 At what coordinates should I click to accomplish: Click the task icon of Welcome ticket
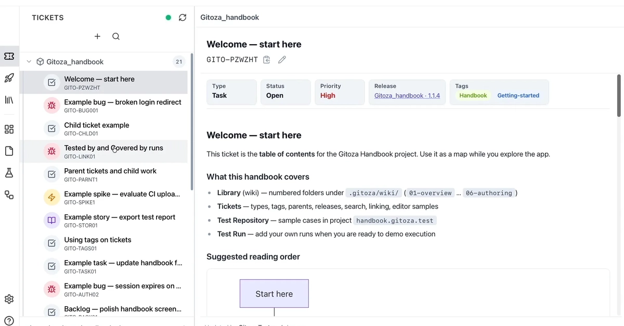coord(51,83)
